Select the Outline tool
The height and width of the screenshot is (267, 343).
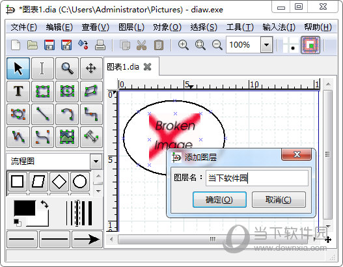[x=91, y=137]
